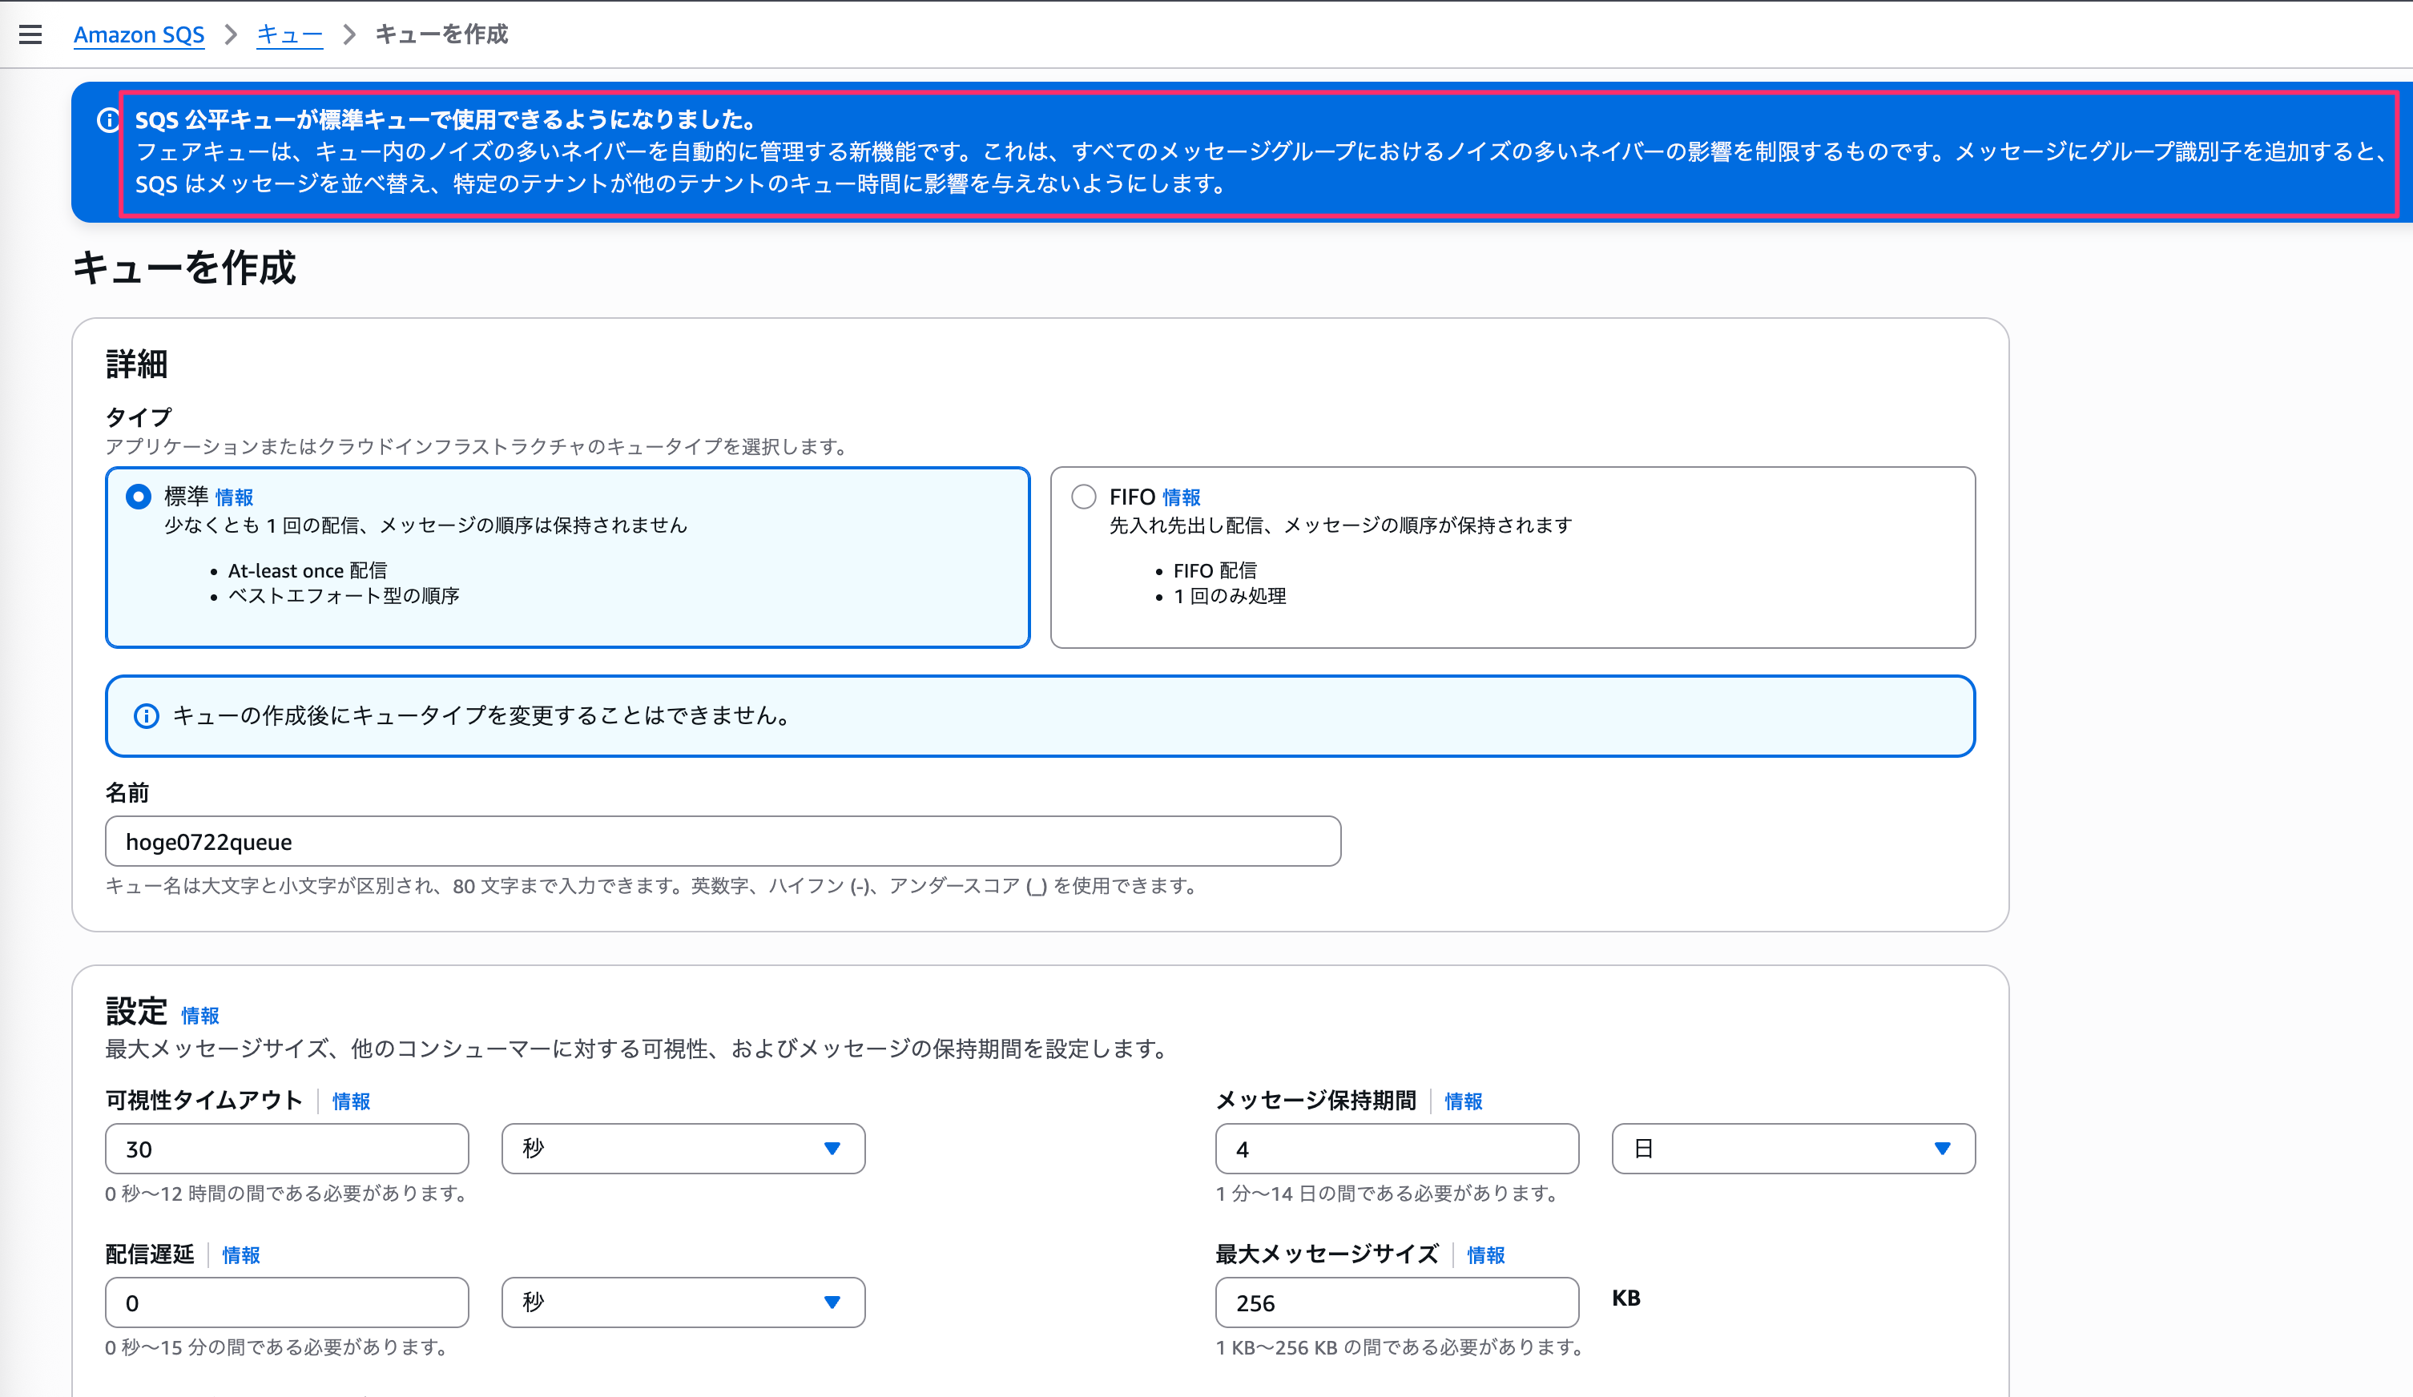This screenshot has height=1397, width=2413.
Task: Click the メッセージ保持期間 value field
Action: [x=1397, y=1148]
